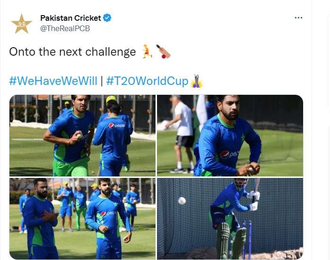The width and height of the screenshot is (330, 260).
Task: Click the 'Onto the next challenge' tweet text
Action: (x=72, y=51)
